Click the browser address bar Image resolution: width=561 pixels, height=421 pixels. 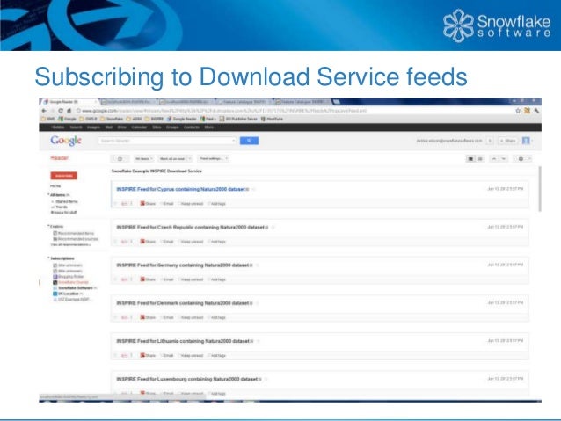click(x=294, y=111)
